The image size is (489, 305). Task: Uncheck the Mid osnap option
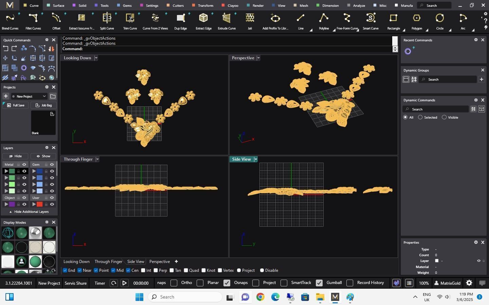[113, 270]
